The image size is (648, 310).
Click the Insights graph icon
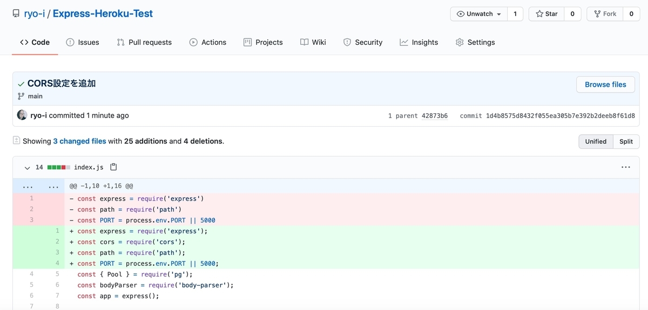coord(404,42)
